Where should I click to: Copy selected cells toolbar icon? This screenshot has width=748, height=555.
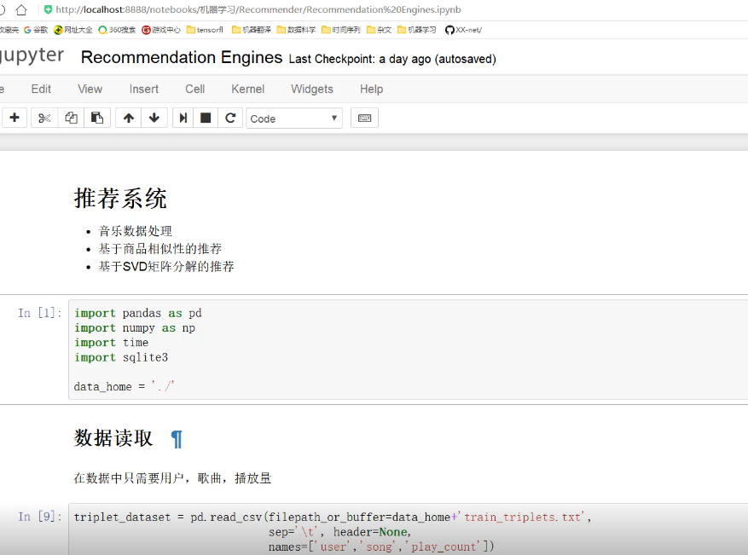click(71, 119)
